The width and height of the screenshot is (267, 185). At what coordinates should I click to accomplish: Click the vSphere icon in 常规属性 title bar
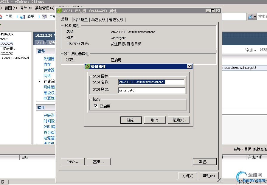[87, 66]
